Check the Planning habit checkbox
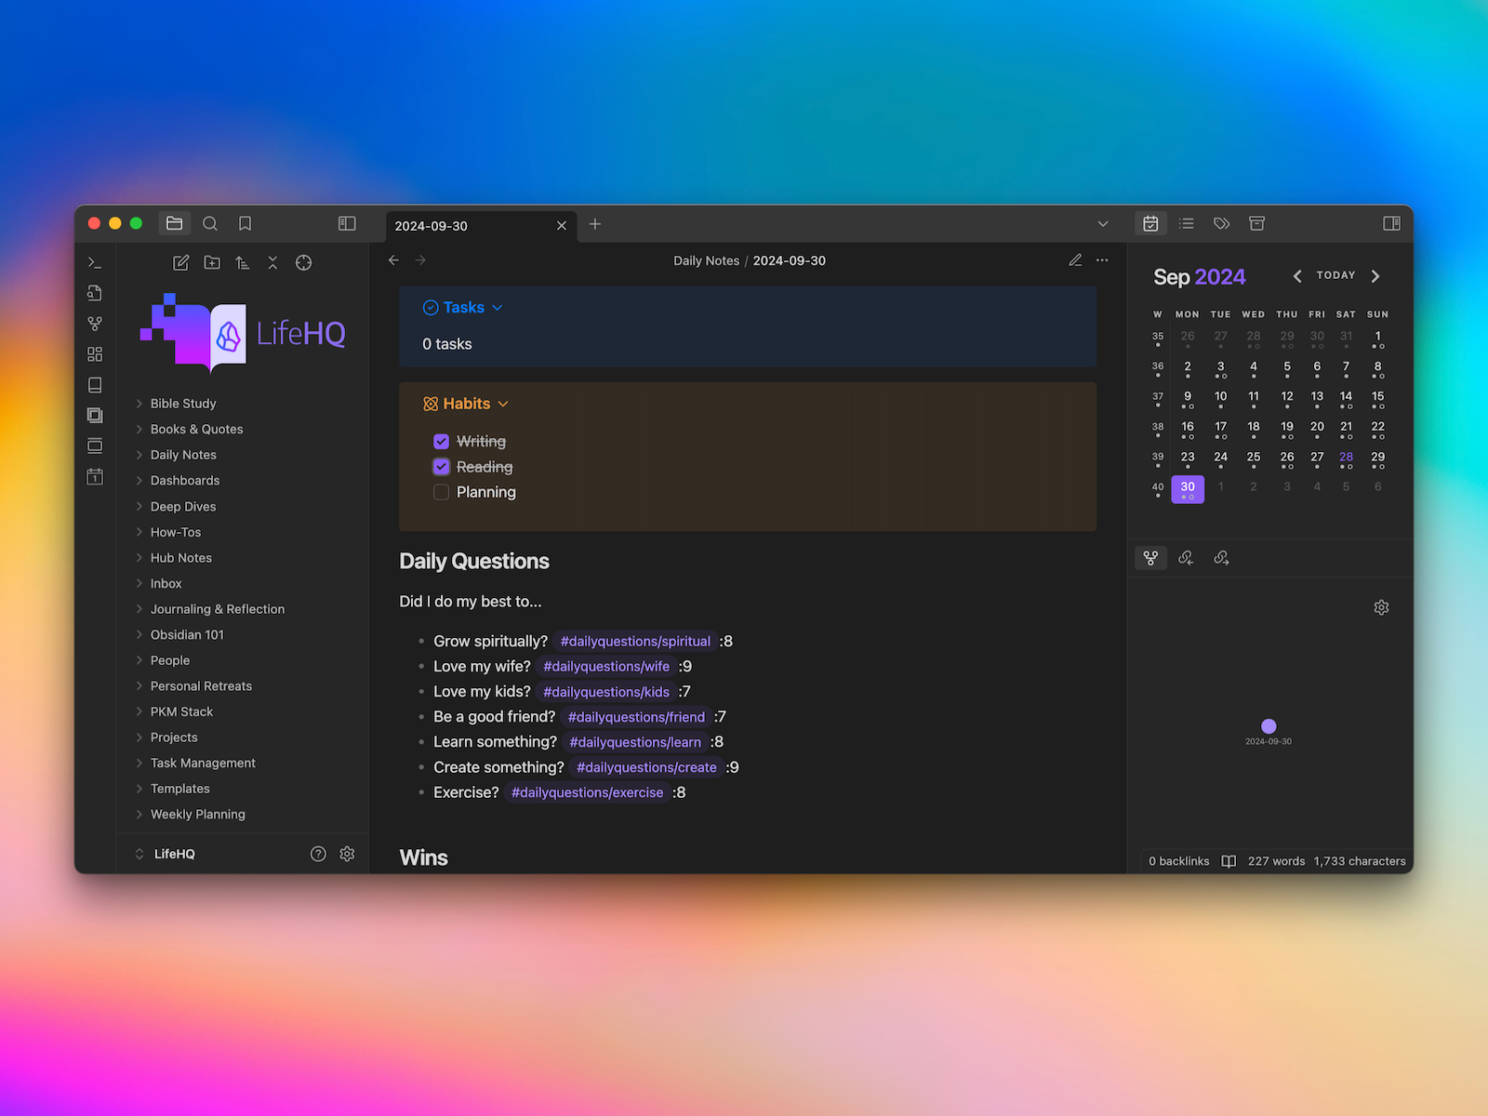1488x1116 pixels. [x=442, y=492]
